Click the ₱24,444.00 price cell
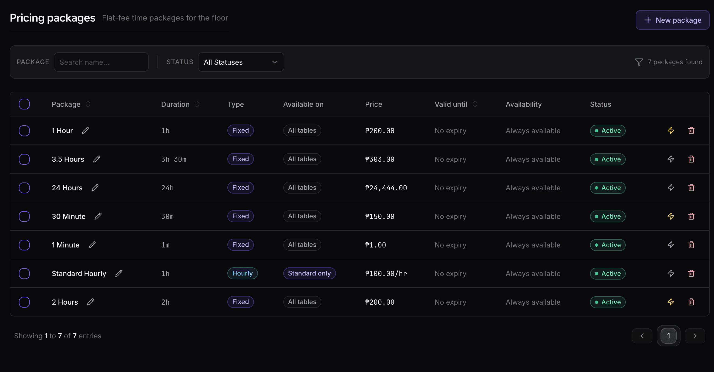 click(x=386, y=188)
